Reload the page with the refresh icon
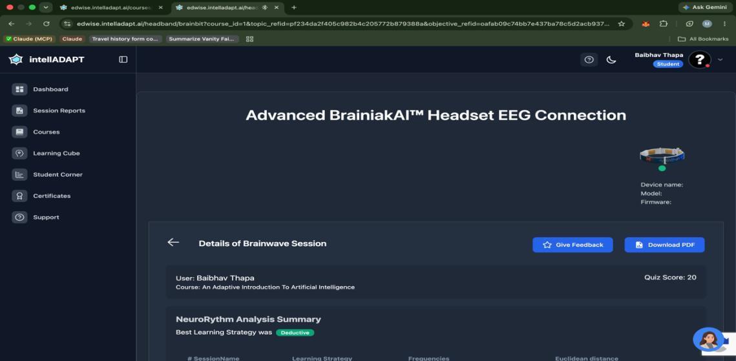 pos(46,24)
